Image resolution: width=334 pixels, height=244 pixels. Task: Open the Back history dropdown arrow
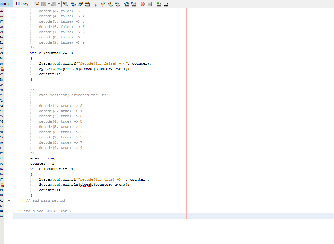(49, 4)
